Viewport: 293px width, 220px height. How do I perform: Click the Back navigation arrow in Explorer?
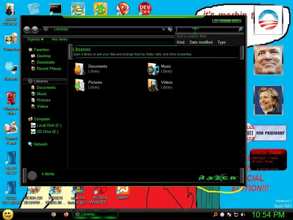27,30
